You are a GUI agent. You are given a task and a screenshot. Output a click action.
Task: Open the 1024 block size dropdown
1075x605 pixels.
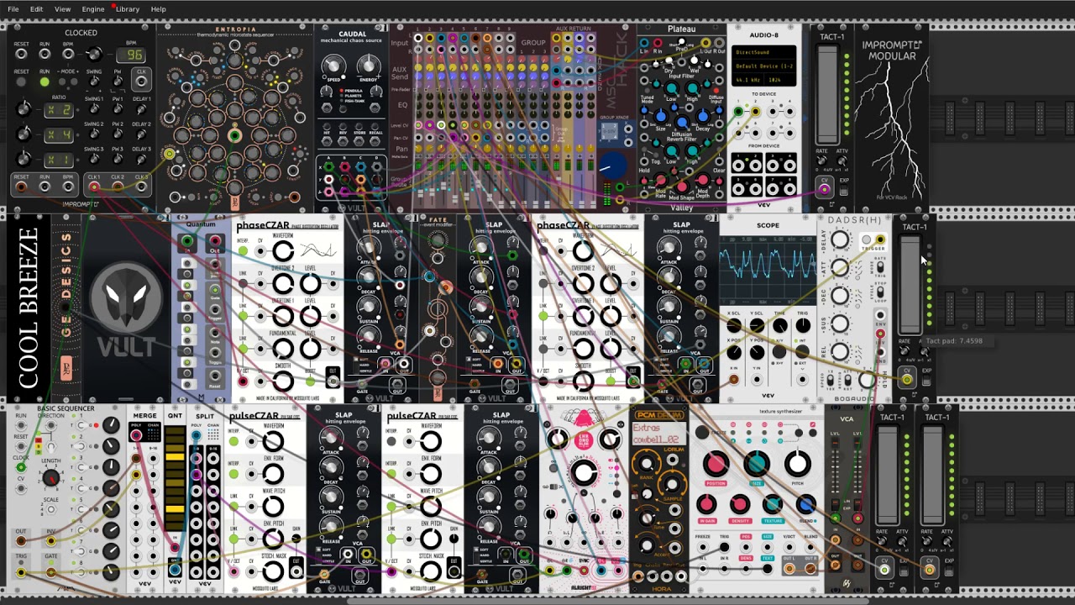pos(779,80)
